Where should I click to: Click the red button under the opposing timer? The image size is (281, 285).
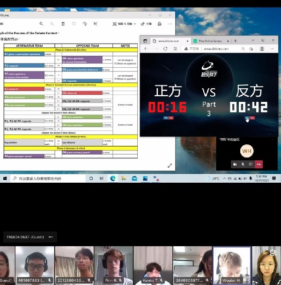[253, 118]
